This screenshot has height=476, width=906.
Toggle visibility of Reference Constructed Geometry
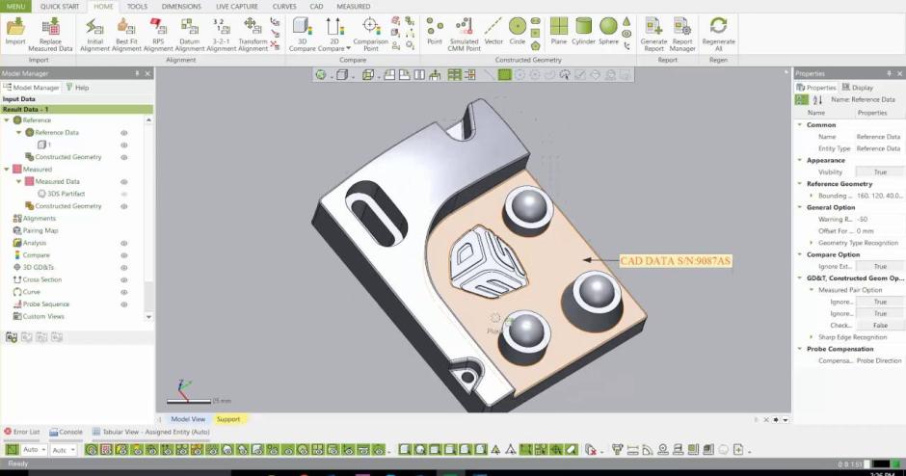point(123,157)
